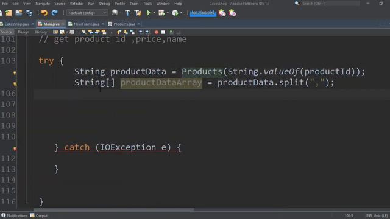Open the Team menu

134,4
